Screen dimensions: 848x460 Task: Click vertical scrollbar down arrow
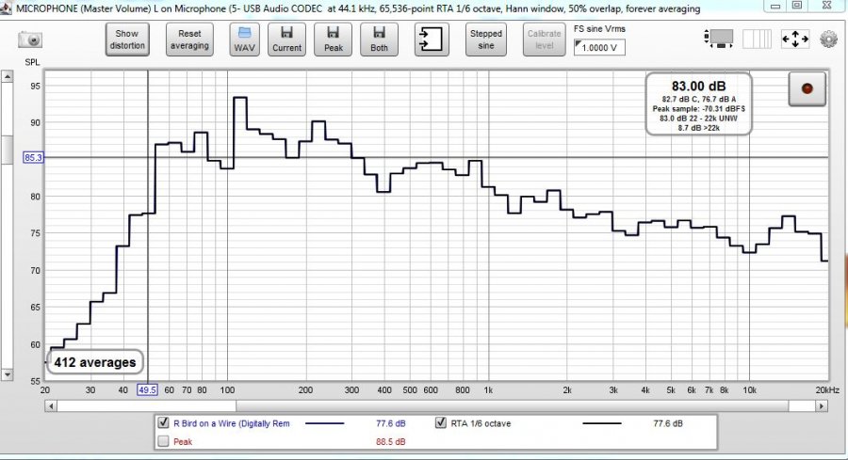tap(7, 374)
